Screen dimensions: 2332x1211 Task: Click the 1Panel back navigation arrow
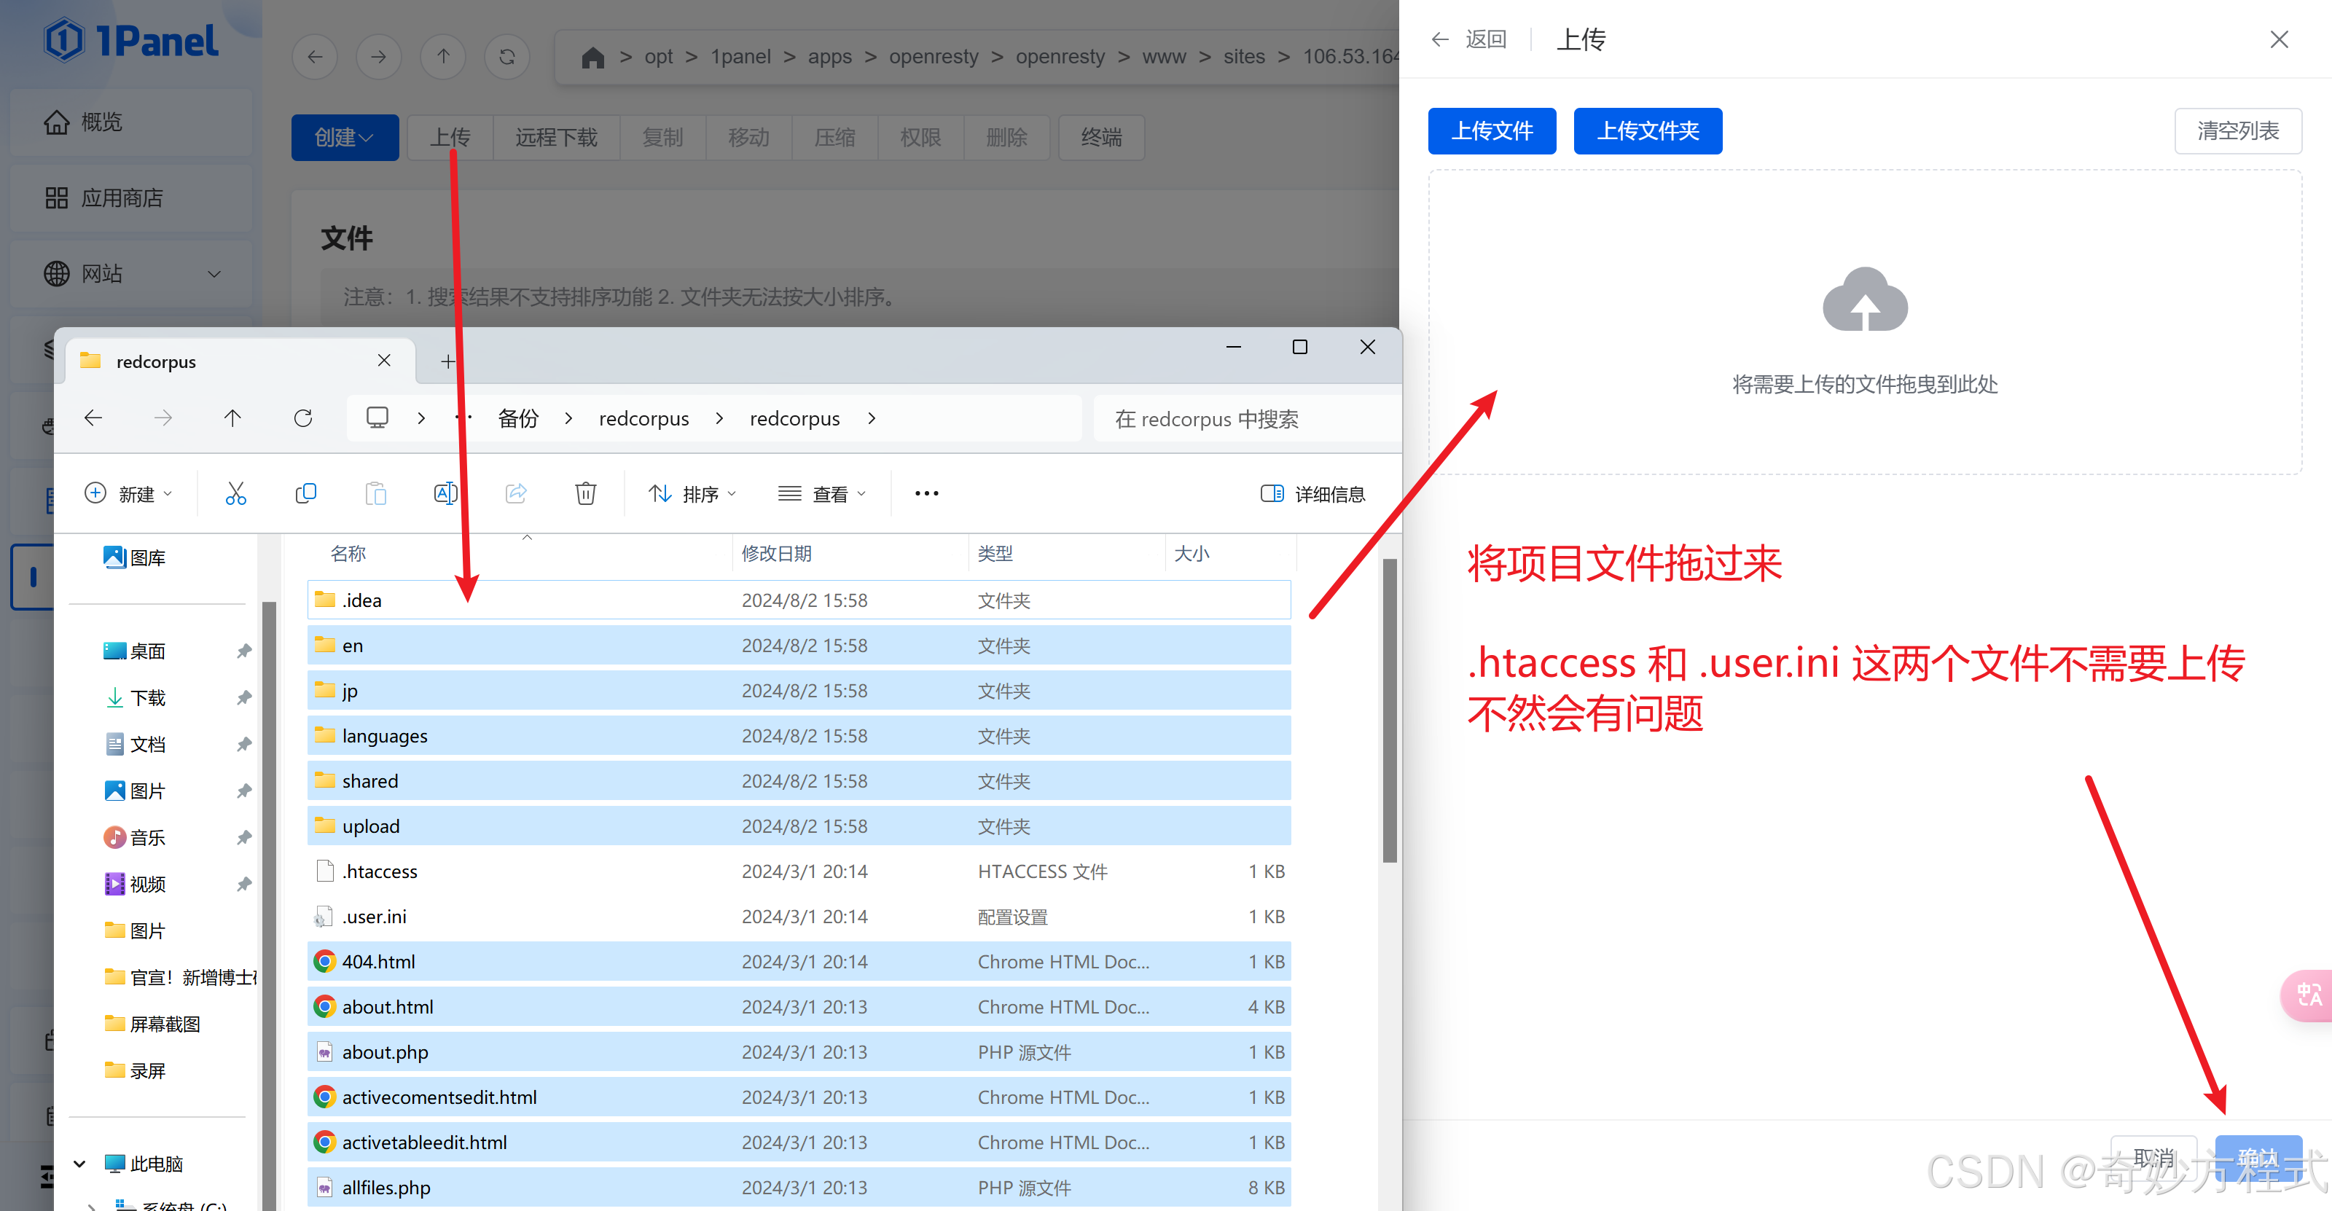(x=315, y=57)
